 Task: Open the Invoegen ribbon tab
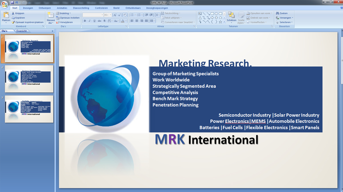(28, 8)
